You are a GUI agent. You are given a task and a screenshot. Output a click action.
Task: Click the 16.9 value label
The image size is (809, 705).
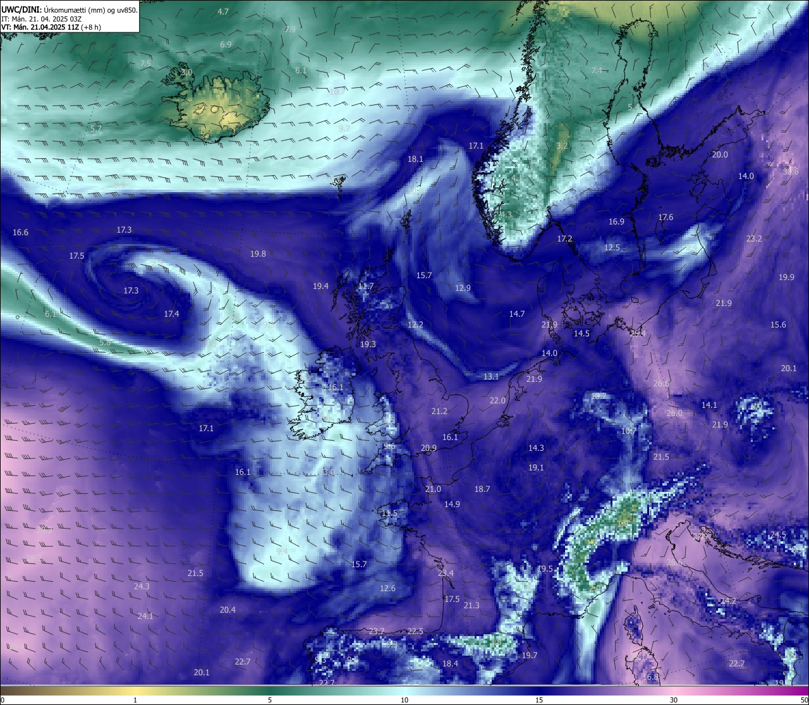[x=616, y=222]
